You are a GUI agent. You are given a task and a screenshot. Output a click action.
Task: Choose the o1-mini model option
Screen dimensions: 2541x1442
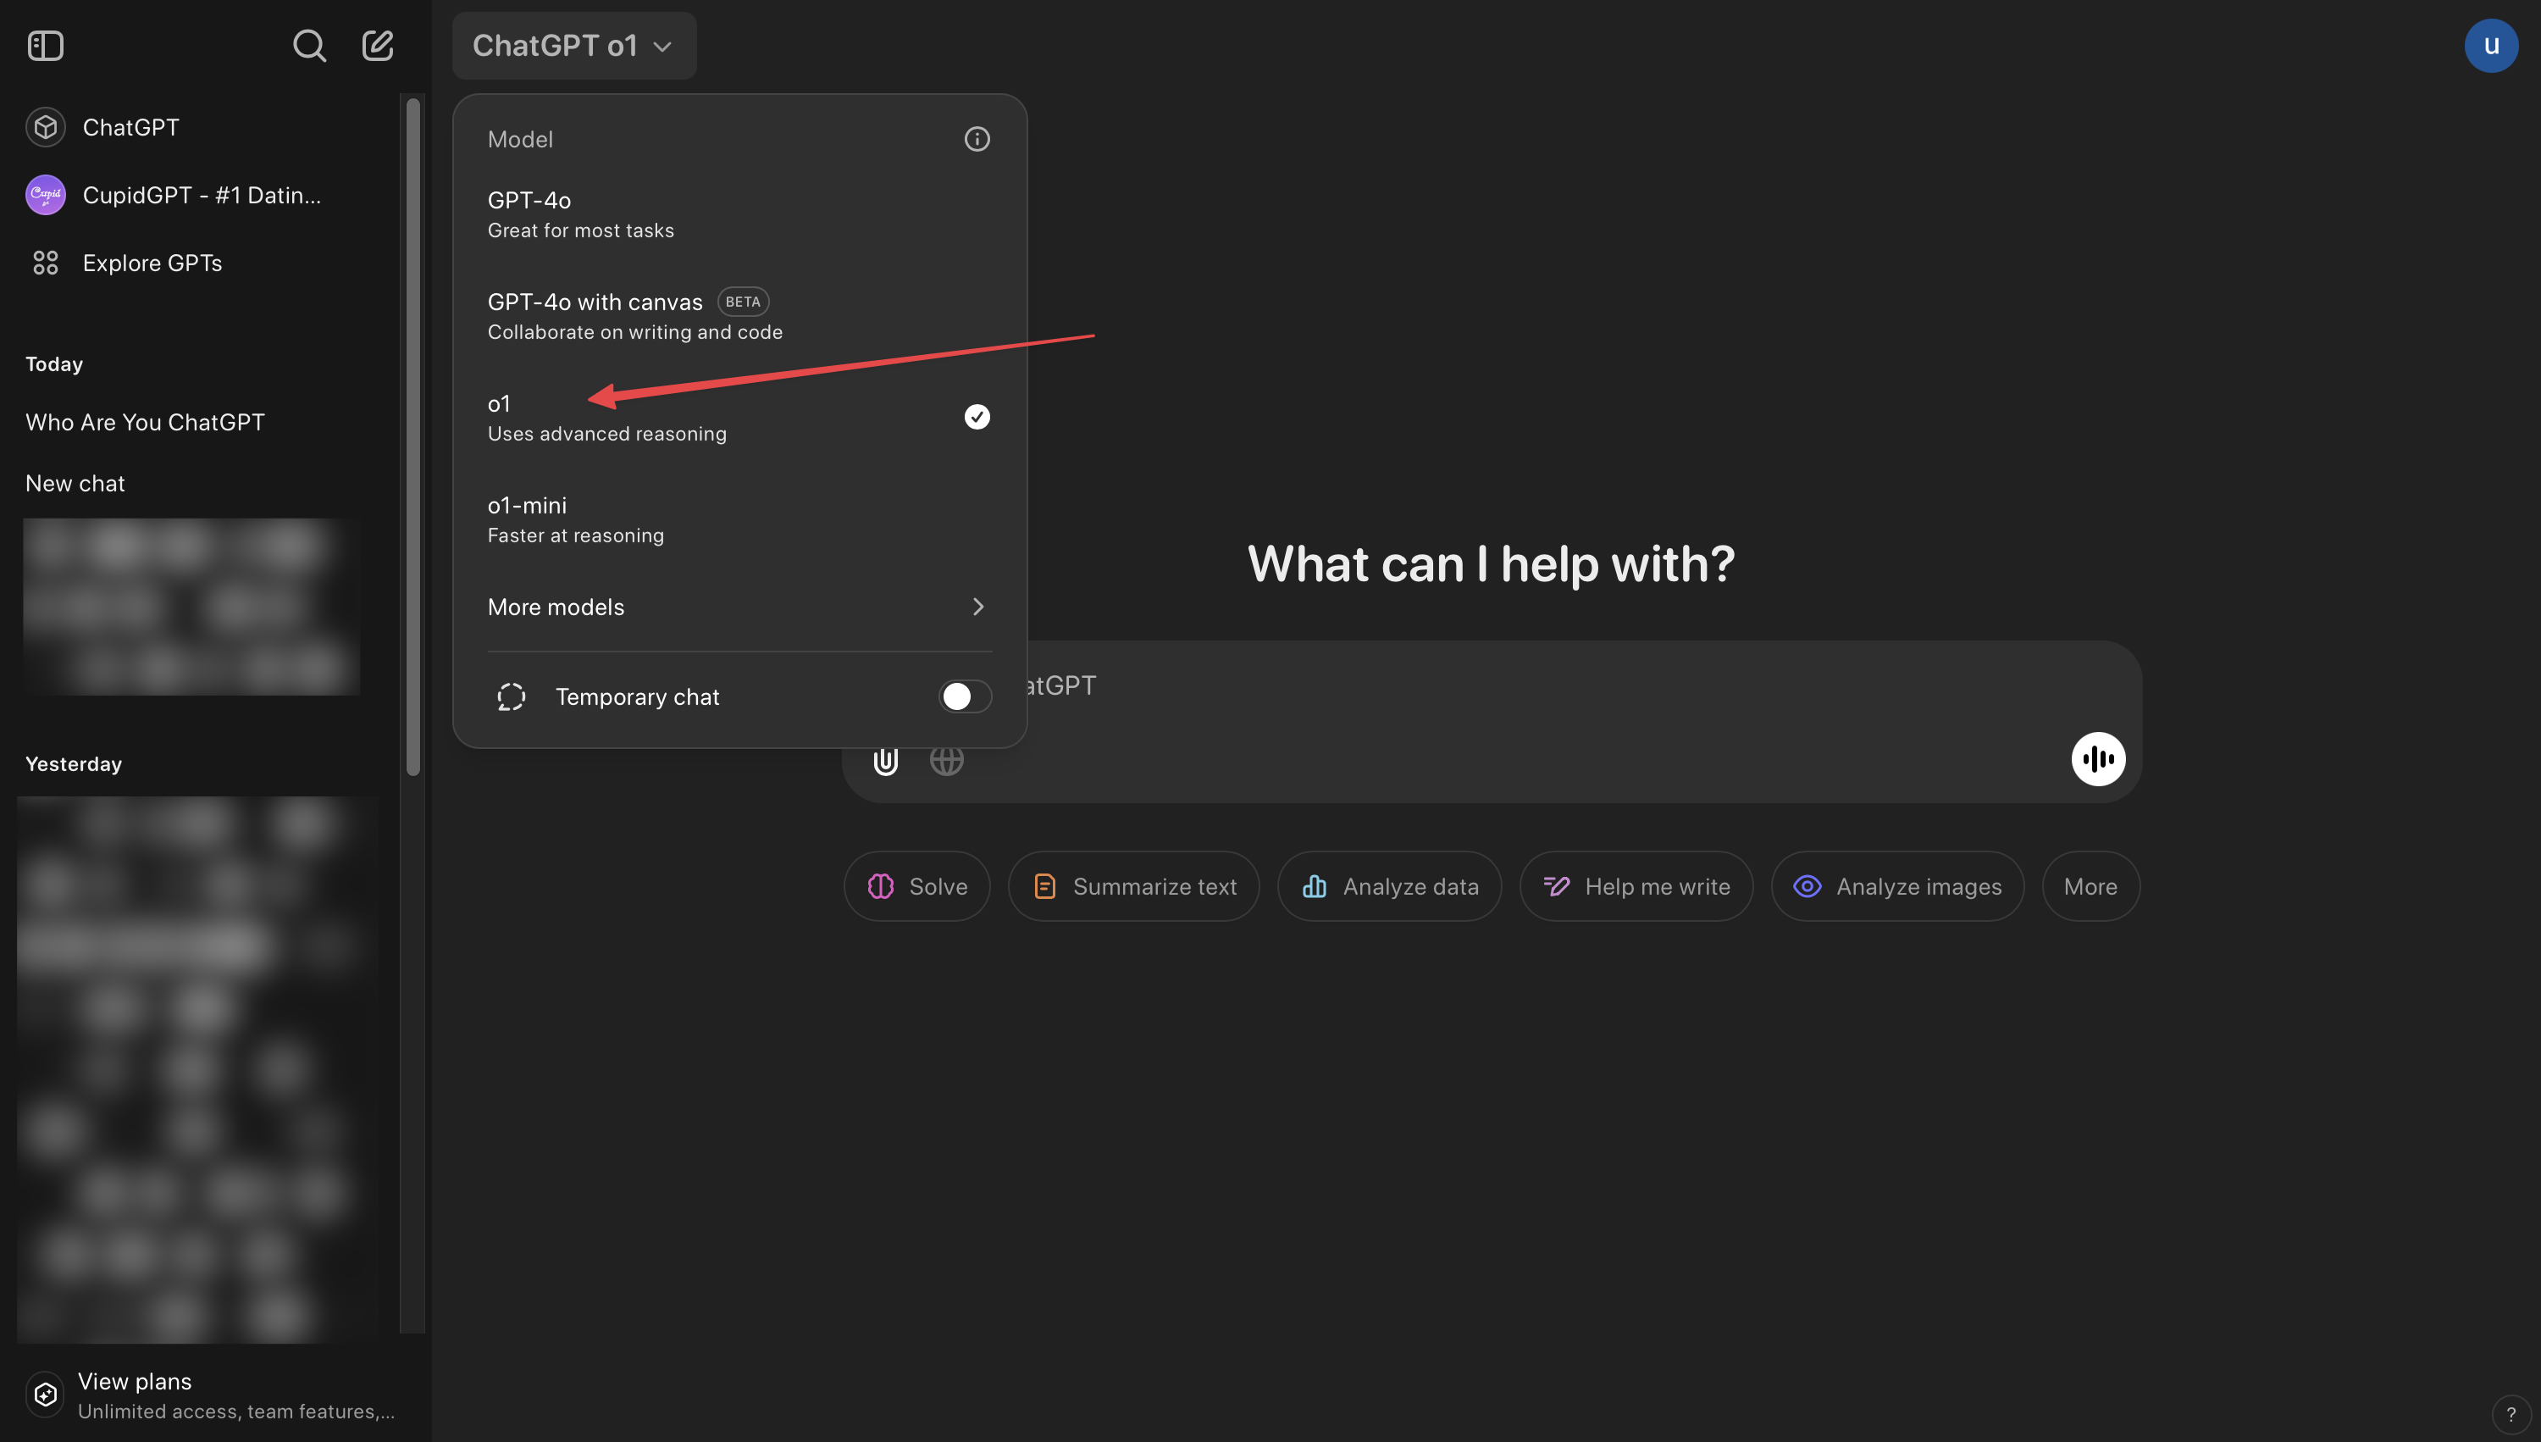click(x=739, y=519)
